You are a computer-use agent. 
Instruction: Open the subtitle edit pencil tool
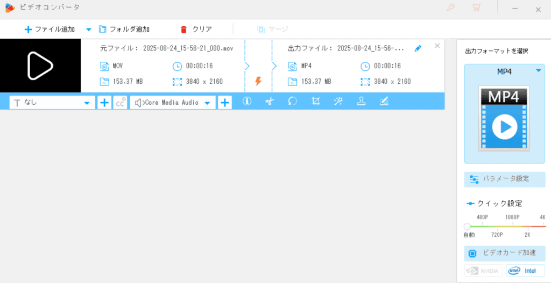pos(384,101)
